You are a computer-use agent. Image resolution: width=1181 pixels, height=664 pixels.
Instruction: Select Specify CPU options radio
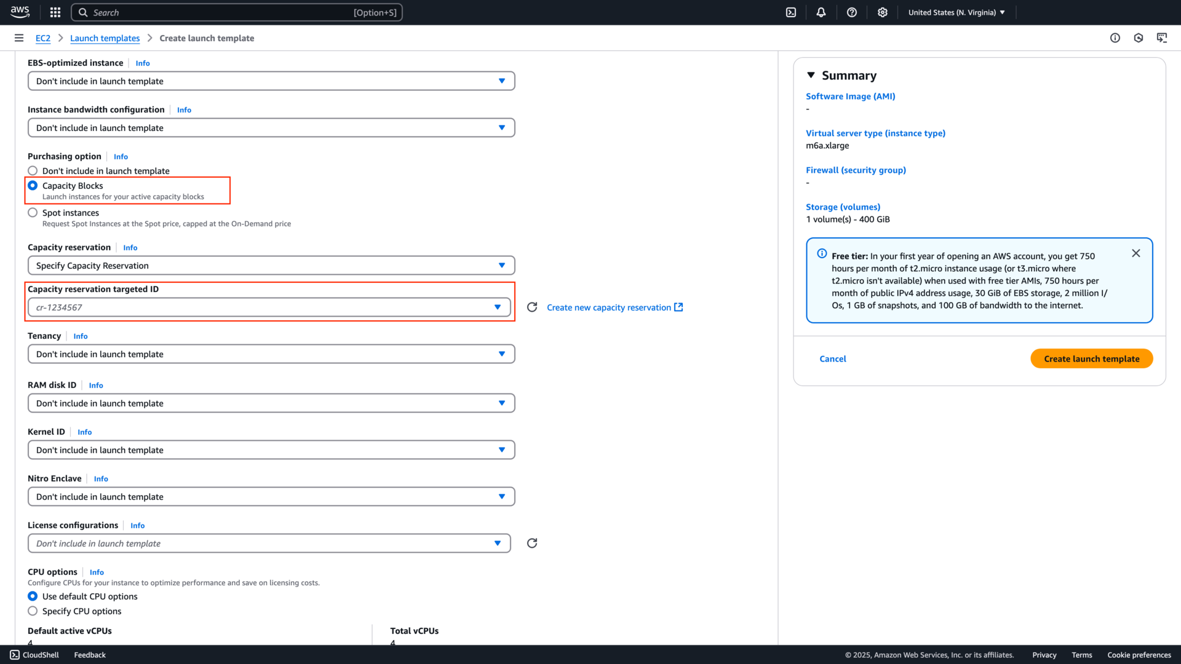pyautogui.click(x=33, y=611)
